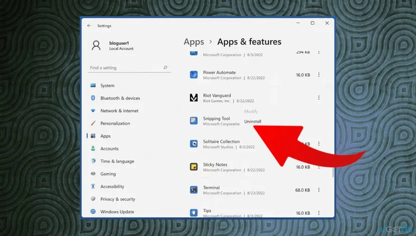Open options for the top partially hidden app

click(319, 52)
